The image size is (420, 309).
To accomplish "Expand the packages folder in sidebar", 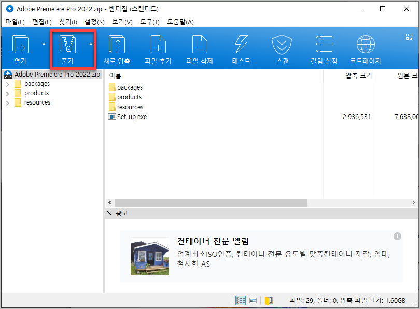I will (x=7, y=83).
